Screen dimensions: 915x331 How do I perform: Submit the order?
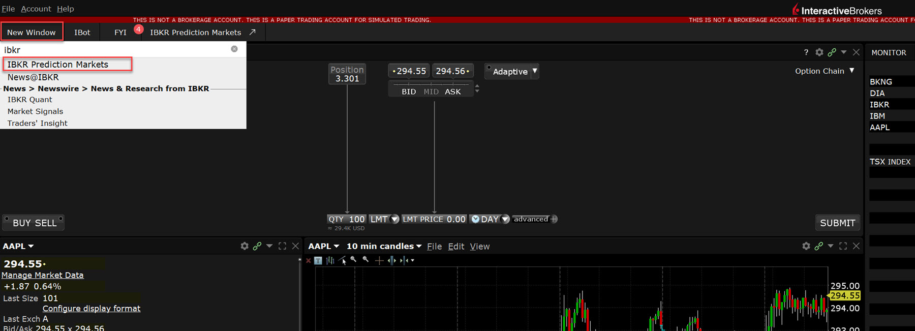837,223
